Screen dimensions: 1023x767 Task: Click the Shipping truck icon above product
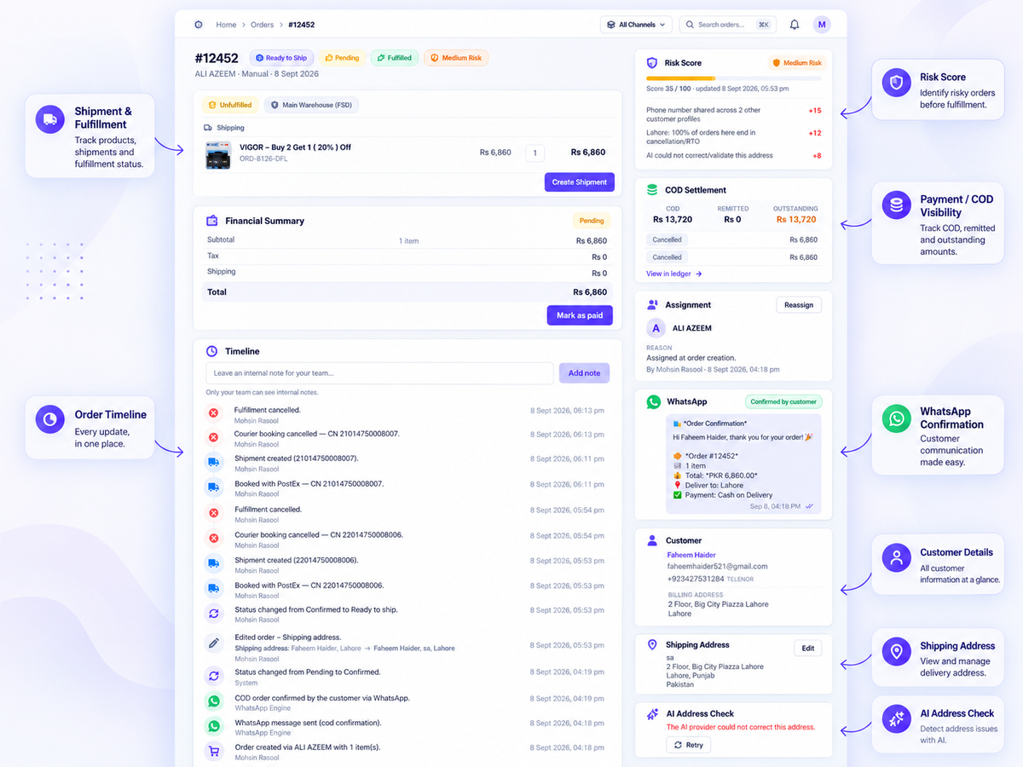tap(208, 128)
